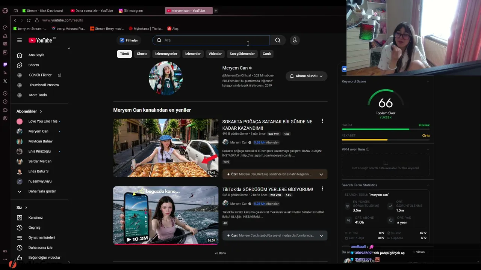Open history clock in Opera sidebar

(5, 102)
